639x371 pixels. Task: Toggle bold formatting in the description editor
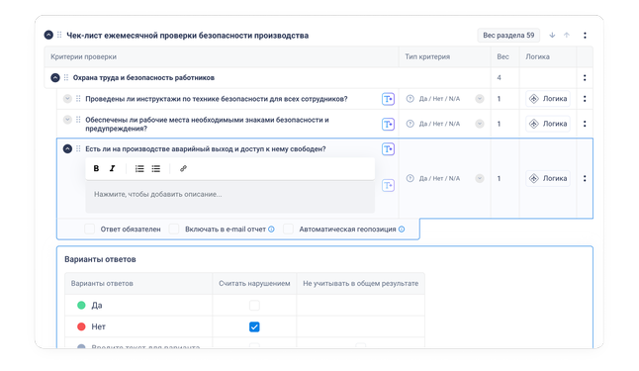96,168
